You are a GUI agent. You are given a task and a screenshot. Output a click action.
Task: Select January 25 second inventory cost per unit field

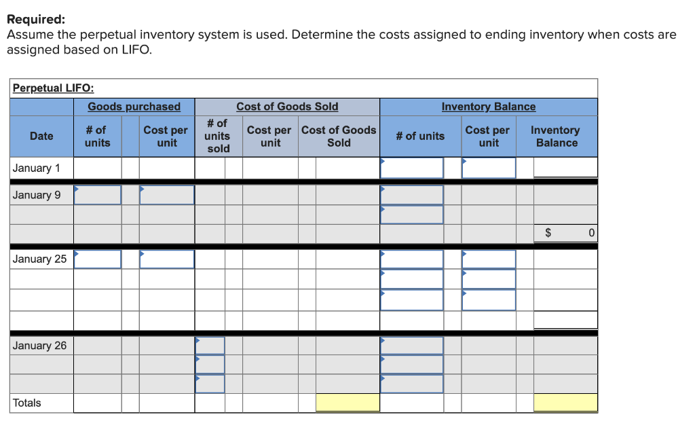tap(489, 279)
